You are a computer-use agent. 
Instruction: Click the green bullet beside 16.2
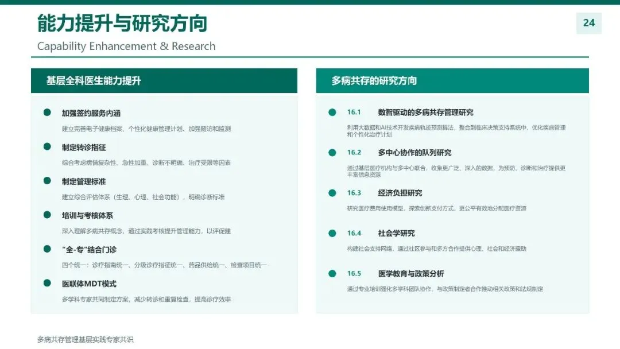pyautogui.click(x=332, y=153)
